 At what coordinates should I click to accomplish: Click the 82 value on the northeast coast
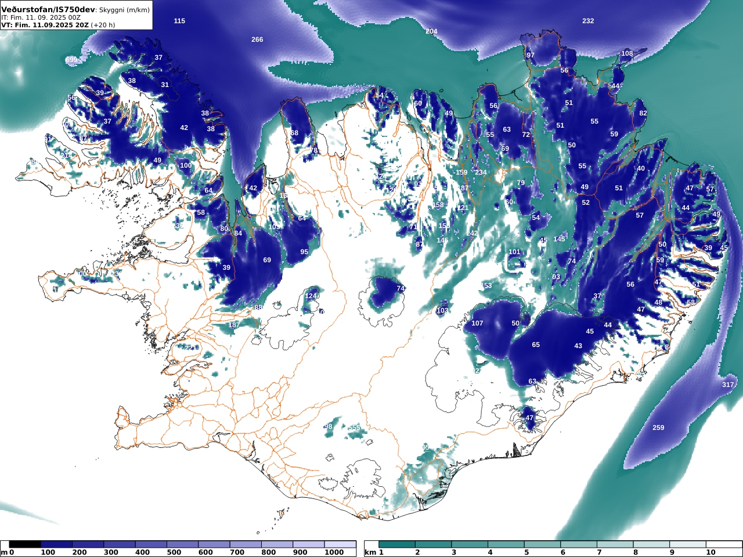click(x=643, y=113)
